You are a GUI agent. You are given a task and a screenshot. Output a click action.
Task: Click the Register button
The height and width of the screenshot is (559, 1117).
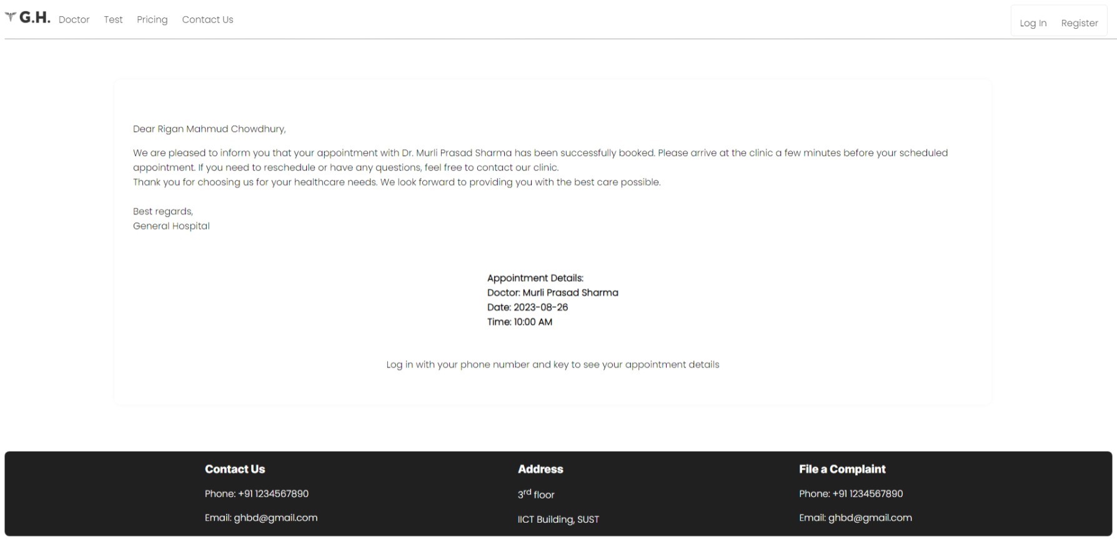pos(1079,23)
